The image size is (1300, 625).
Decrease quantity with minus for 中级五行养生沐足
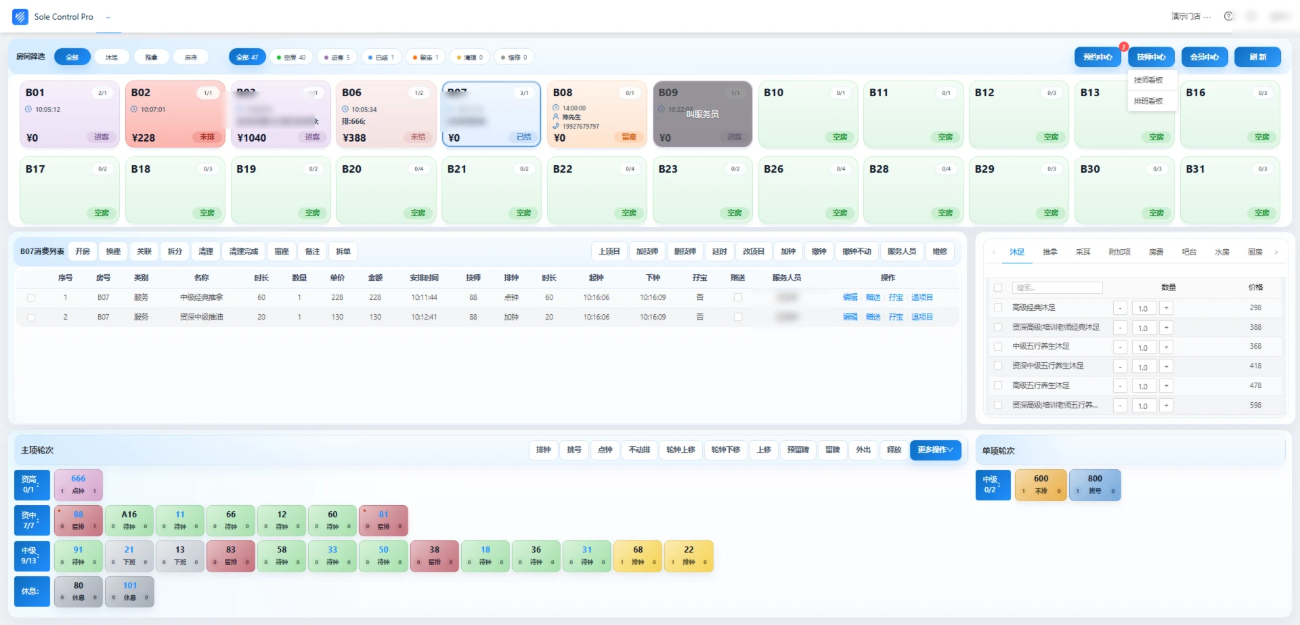(1121, 347)
